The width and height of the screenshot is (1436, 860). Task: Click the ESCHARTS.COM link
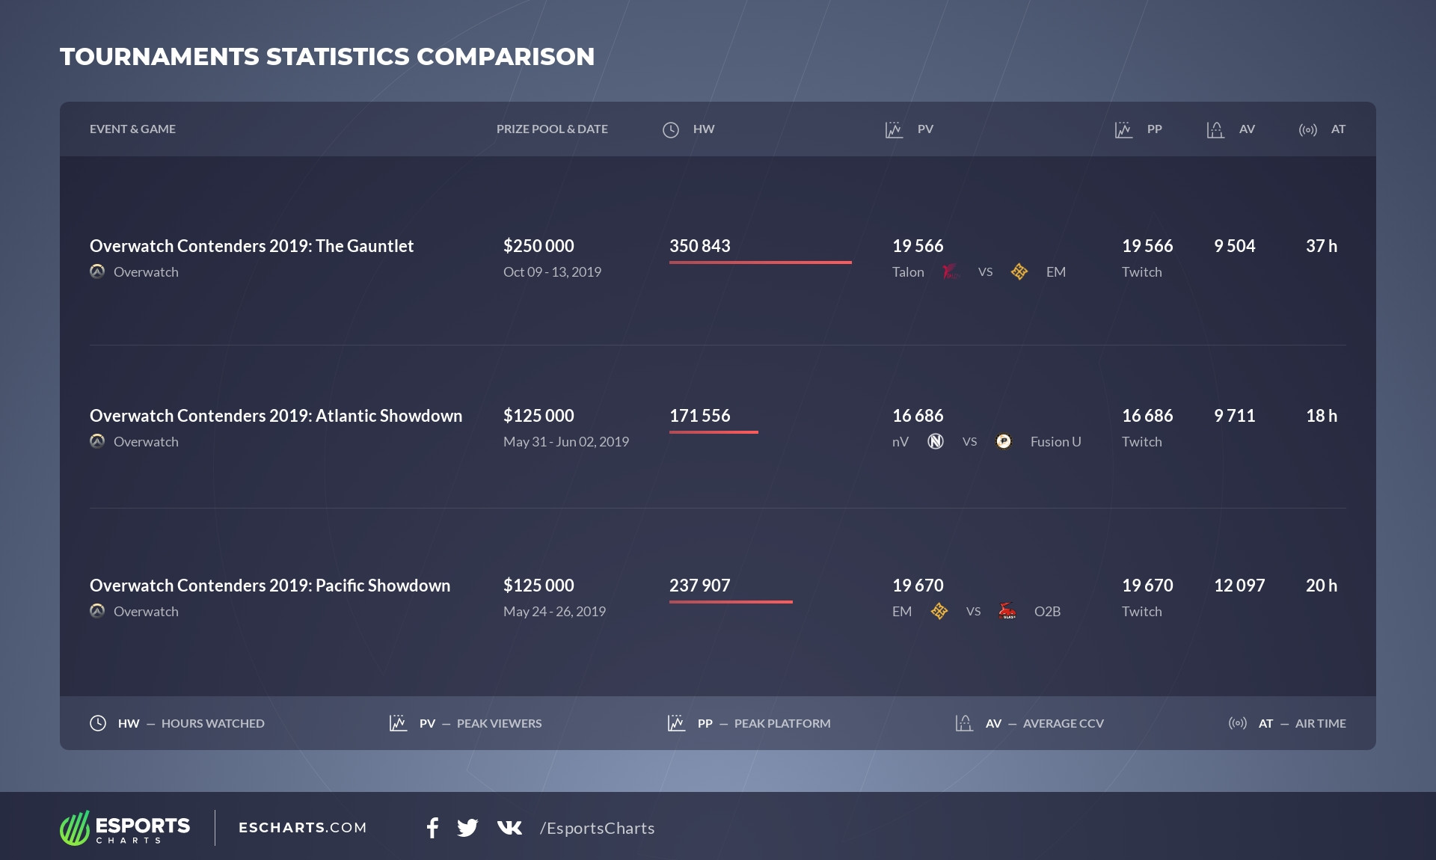click(x=302, y=827)
